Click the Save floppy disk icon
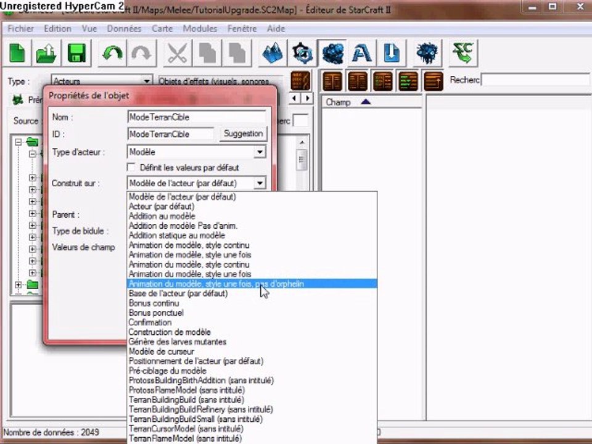The height and width of the screenshot is (444, 592). pyautogui.click(x=76, y=53)
